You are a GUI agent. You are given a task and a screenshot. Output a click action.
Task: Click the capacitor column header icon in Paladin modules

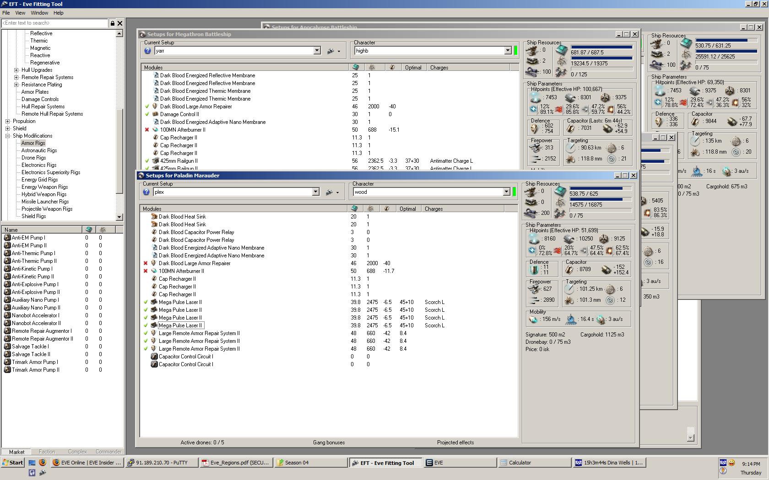coord(387,209)
